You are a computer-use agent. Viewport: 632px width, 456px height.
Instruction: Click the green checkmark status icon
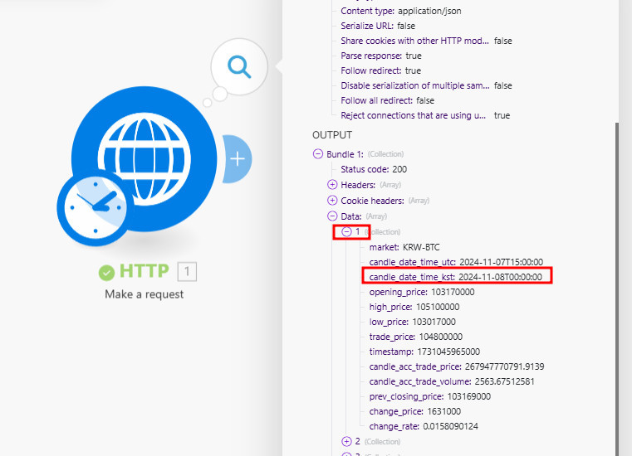[107, 272]
